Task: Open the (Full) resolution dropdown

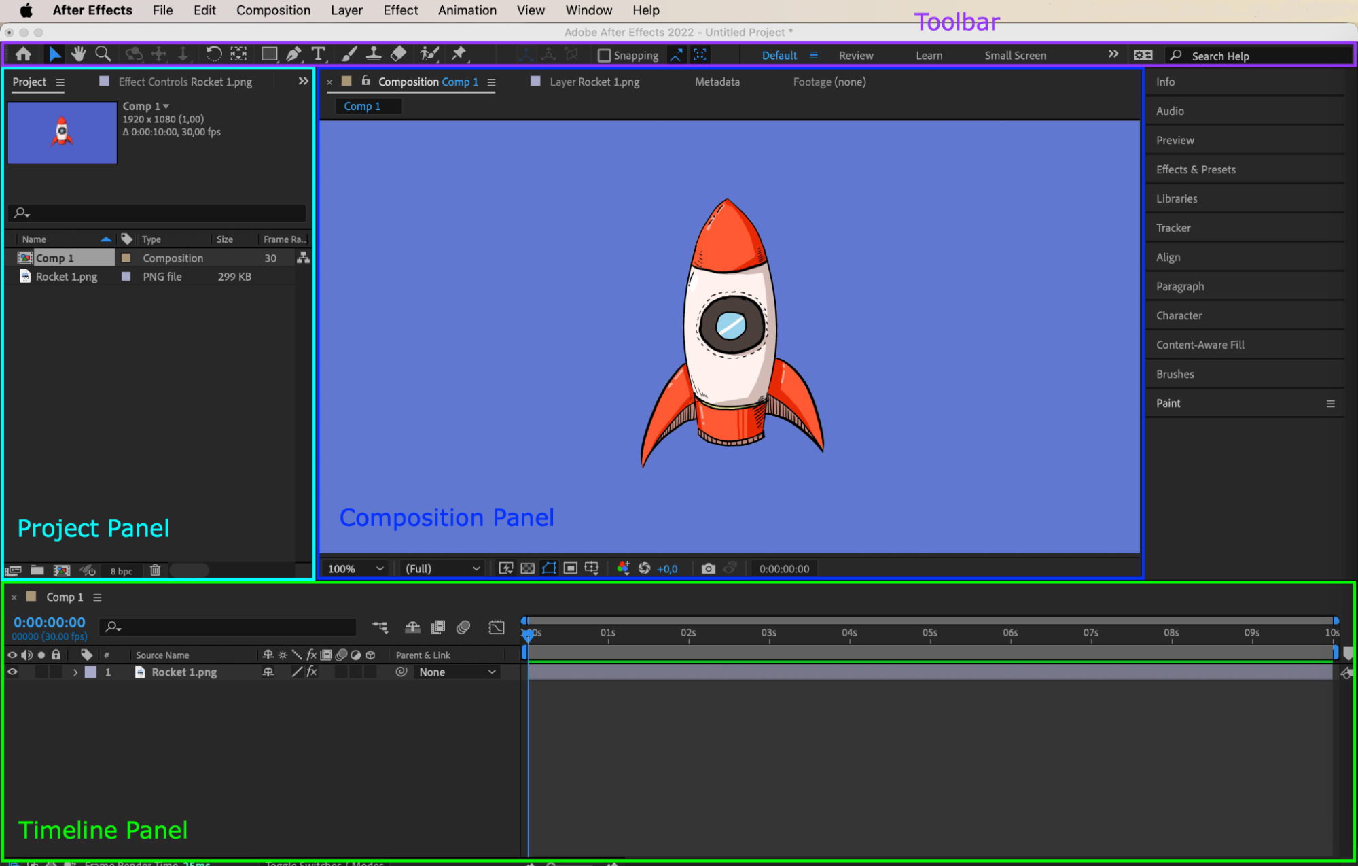Action: (442, 568)
